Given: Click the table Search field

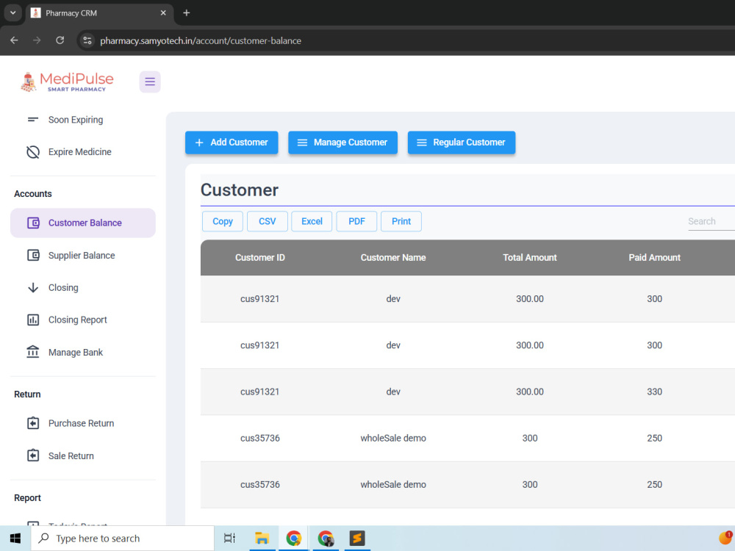Looking at the screenshot, I should 711,221.
